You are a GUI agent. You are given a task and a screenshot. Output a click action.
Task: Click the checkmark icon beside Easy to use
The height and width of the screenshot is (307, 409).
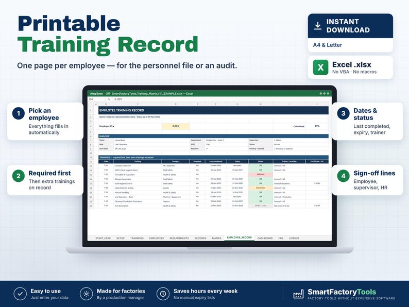(20, 294)
